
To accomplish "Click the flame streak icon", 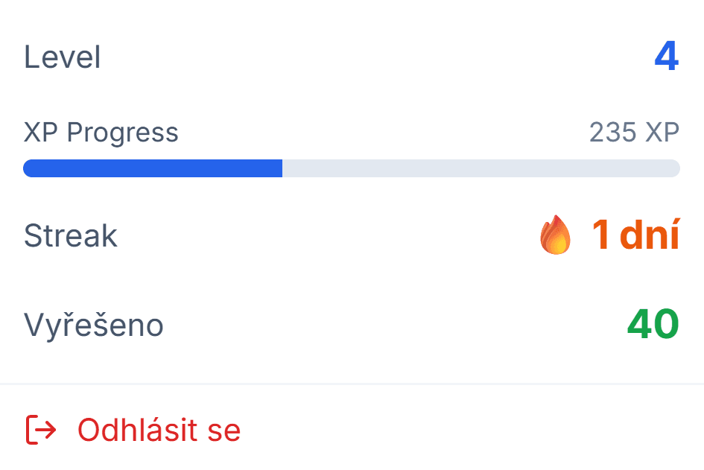I will pos(555,235).
